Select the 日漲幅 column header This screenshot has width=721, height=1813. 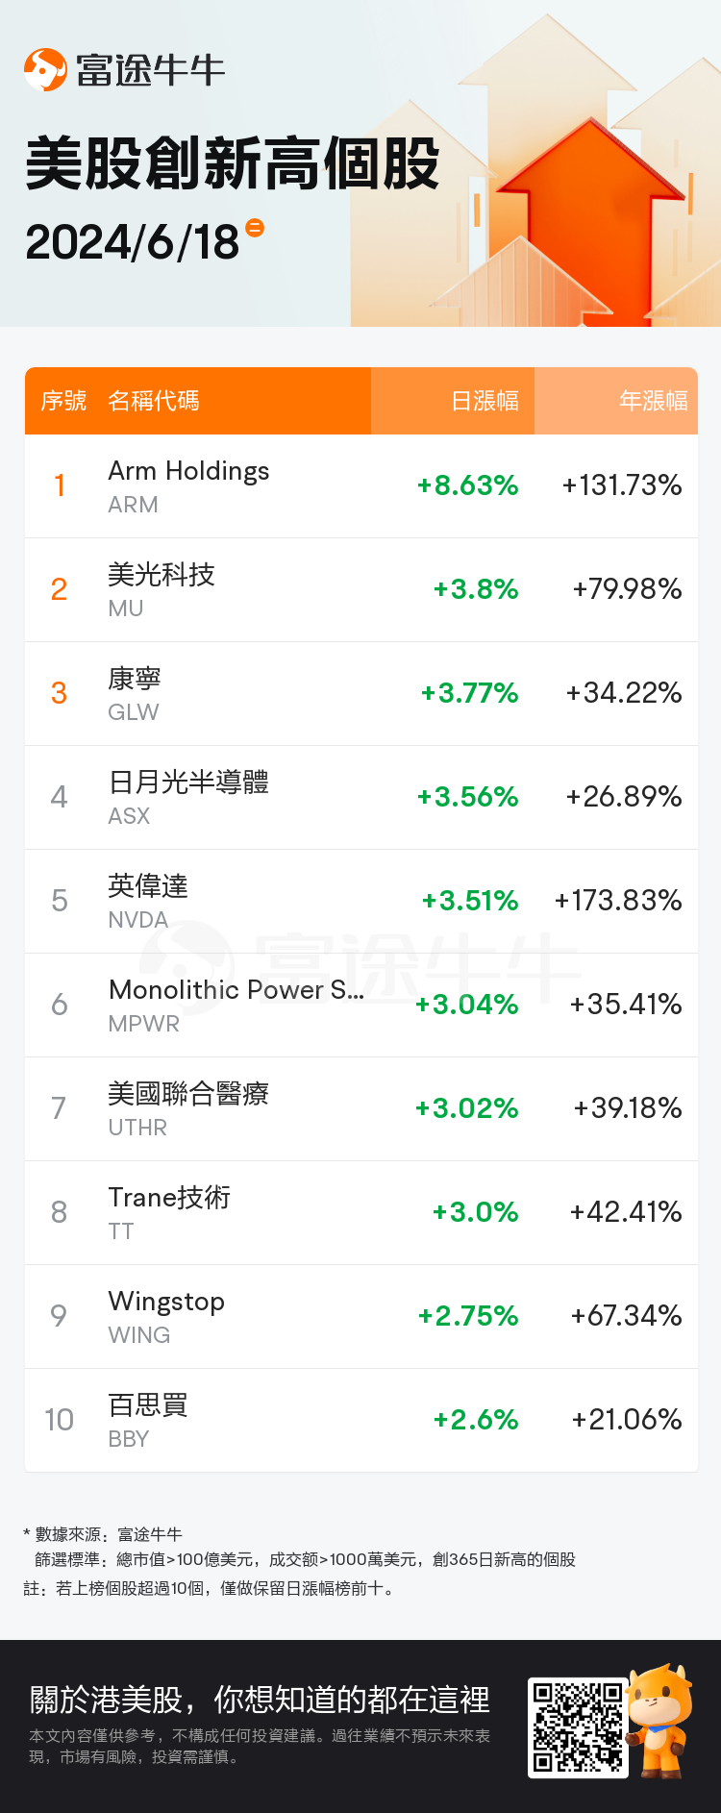pos(485,401)
